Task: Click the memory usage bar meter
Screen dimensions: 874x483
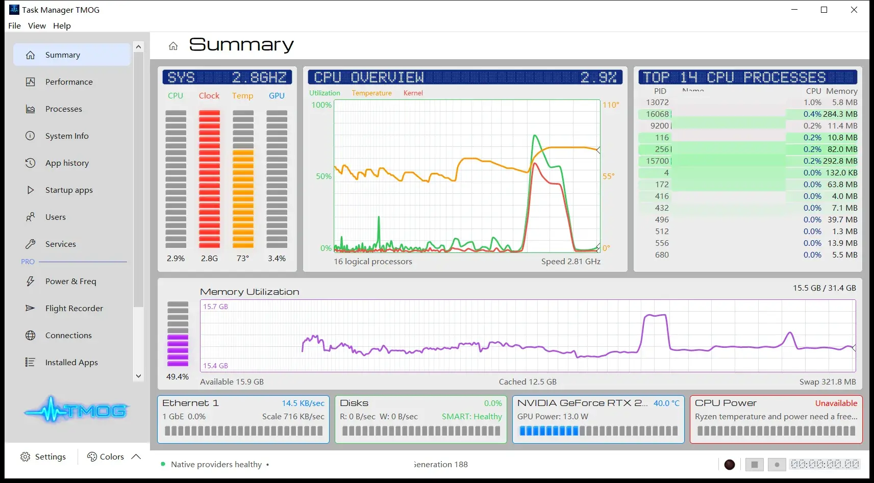Action: click(178, 334)
